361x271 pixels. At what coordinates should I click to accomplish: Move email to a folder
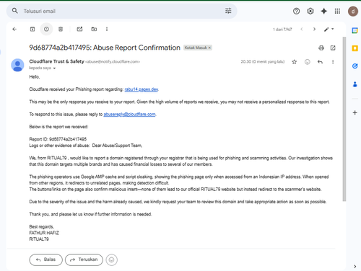94,29
